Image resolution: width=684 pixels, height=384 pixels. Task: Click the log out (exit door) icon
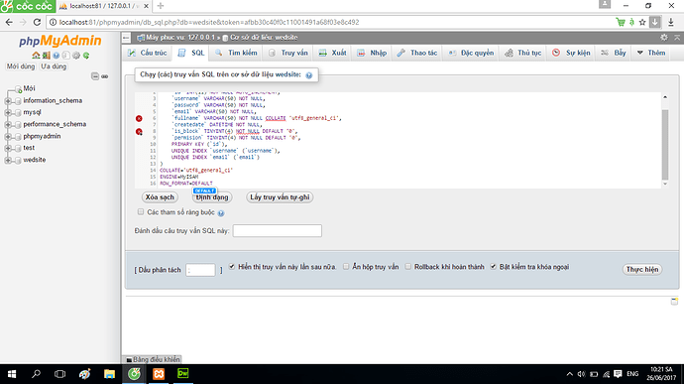(46, 56)
